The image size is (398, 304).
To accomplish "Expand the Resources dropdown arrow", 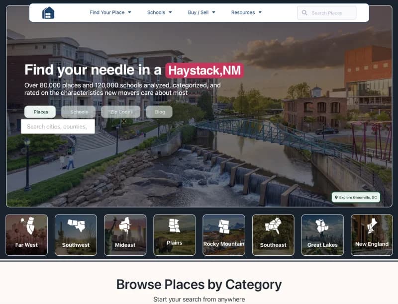I will click(x=260, y=12).
